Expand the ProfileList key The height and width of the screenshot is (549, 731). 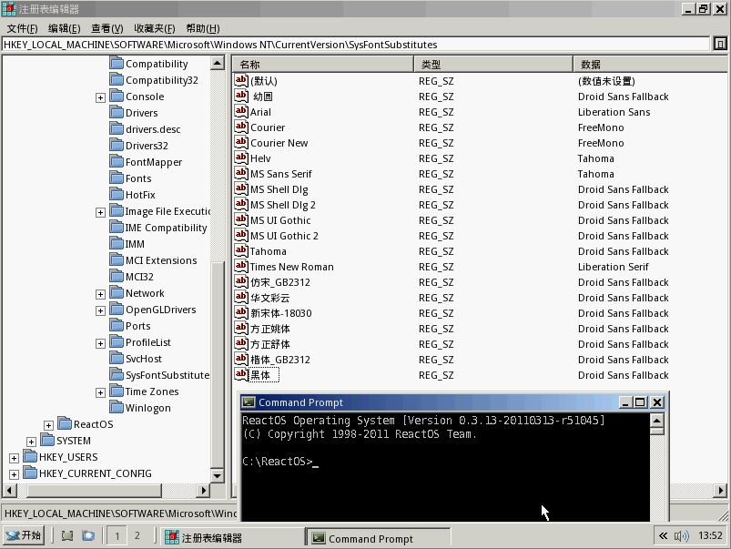pos(100,343)
